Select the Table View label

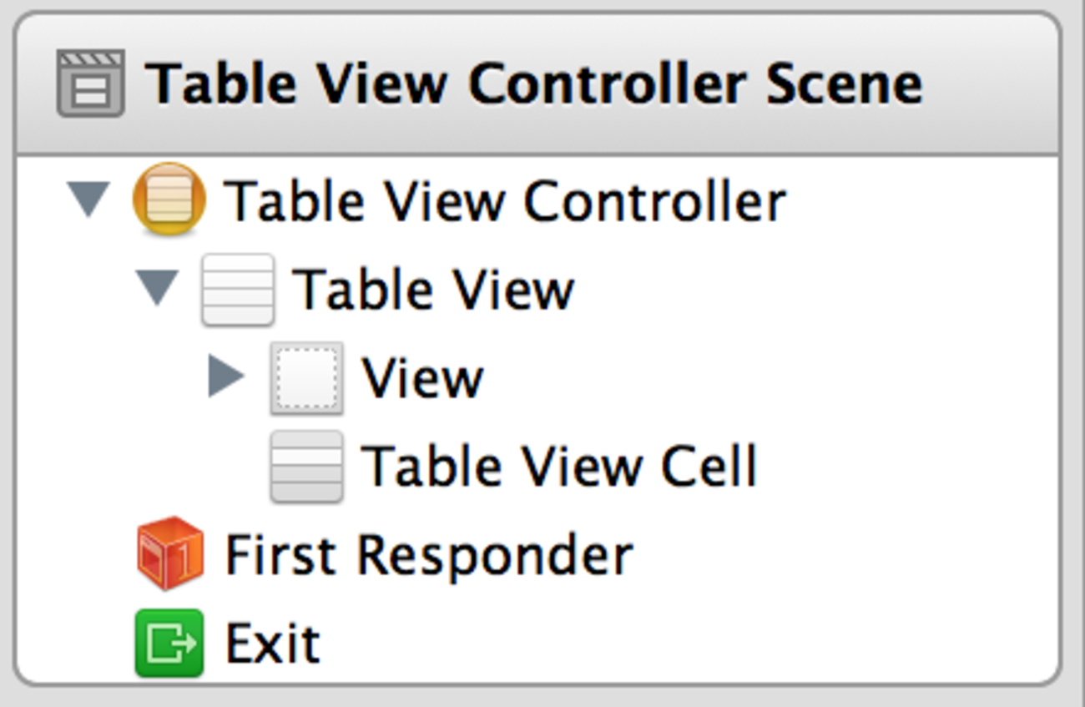pos(434,290)
